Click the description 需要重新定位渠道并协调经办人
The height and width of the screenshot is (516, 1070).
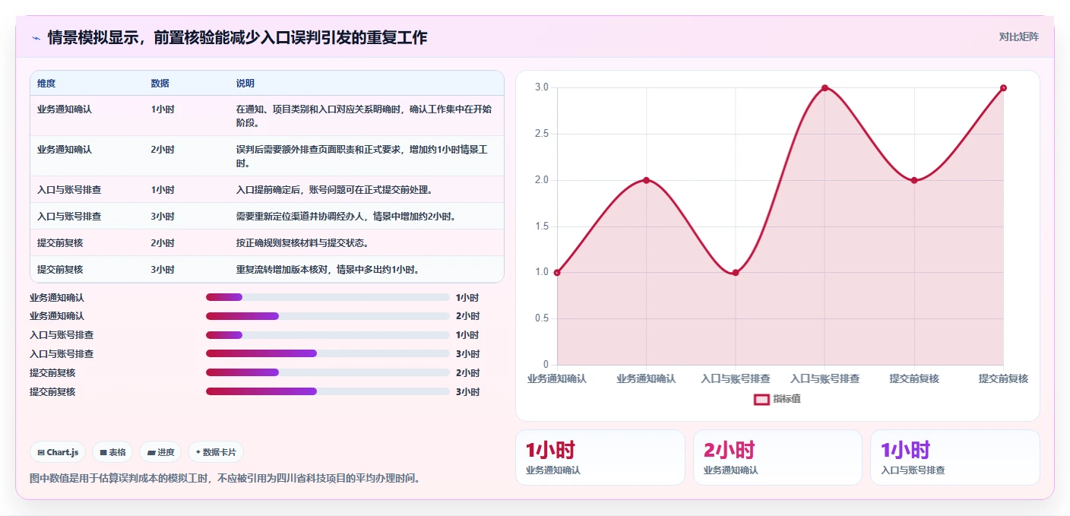(346, 217)
